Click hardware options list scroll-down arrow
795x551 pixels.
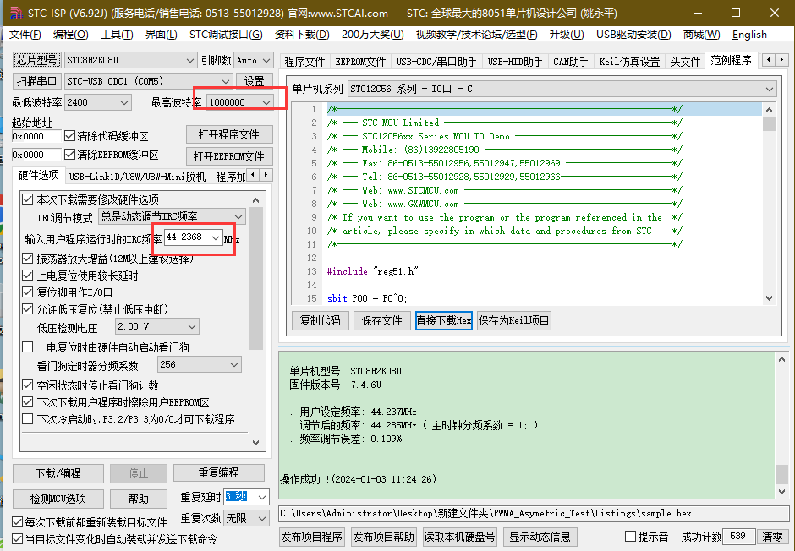coord(256,442)
